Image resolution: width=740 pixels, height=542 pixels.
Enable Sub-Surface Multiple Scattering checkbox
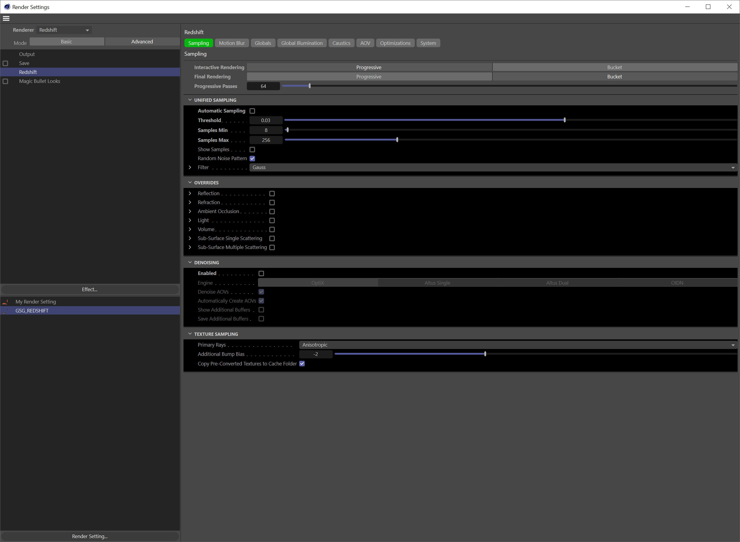tap(272, 248)
